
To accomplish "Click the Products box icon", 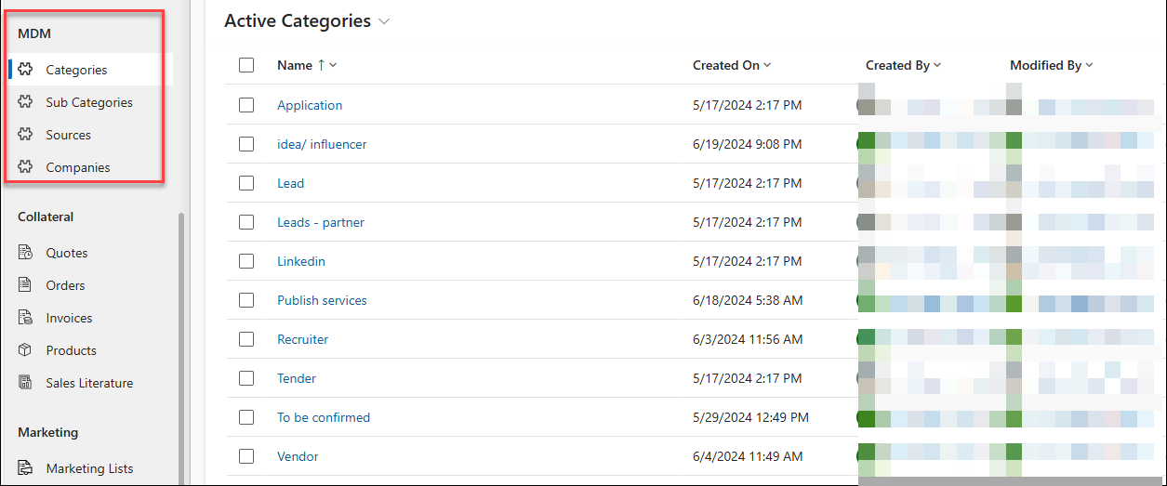I will 26,350.
